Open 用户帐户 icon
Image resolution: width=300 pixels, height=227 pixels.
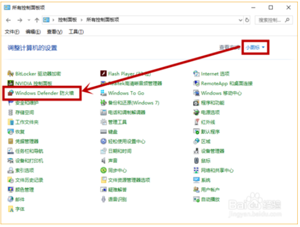pyautogui.click(x=196, y=190)
